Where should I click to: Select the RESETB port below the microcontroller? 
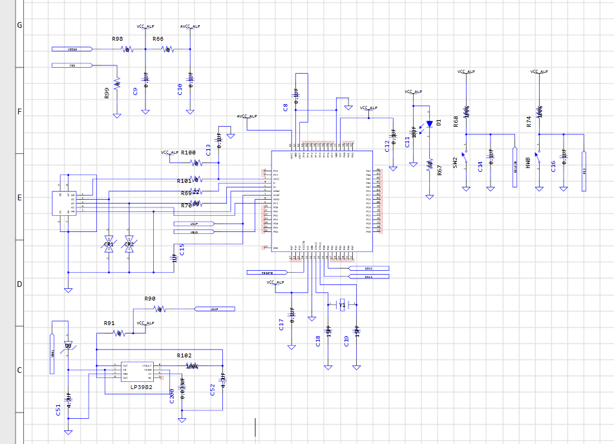coord(268,272)
